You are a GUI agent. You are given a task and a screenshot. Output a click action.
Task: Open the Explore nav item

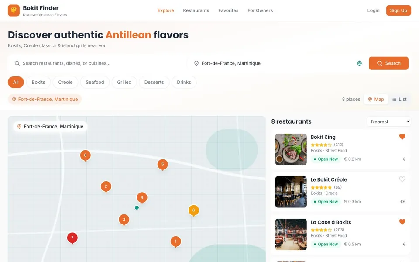coord(166,10)
